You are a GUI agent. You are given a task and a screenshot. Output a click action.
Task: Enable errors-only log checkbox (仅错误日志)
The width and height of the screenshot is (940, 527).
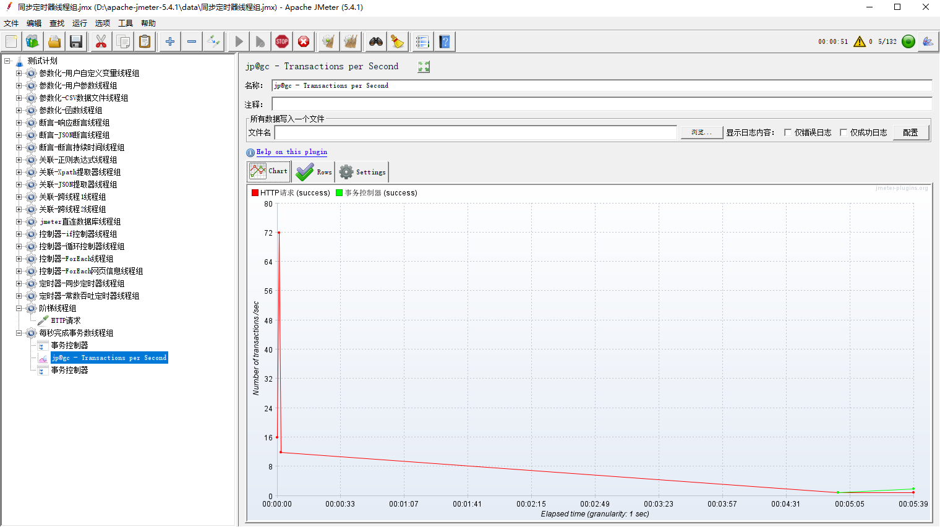(x=788, y=132)
